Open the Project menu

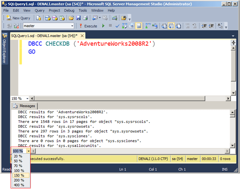54,10
